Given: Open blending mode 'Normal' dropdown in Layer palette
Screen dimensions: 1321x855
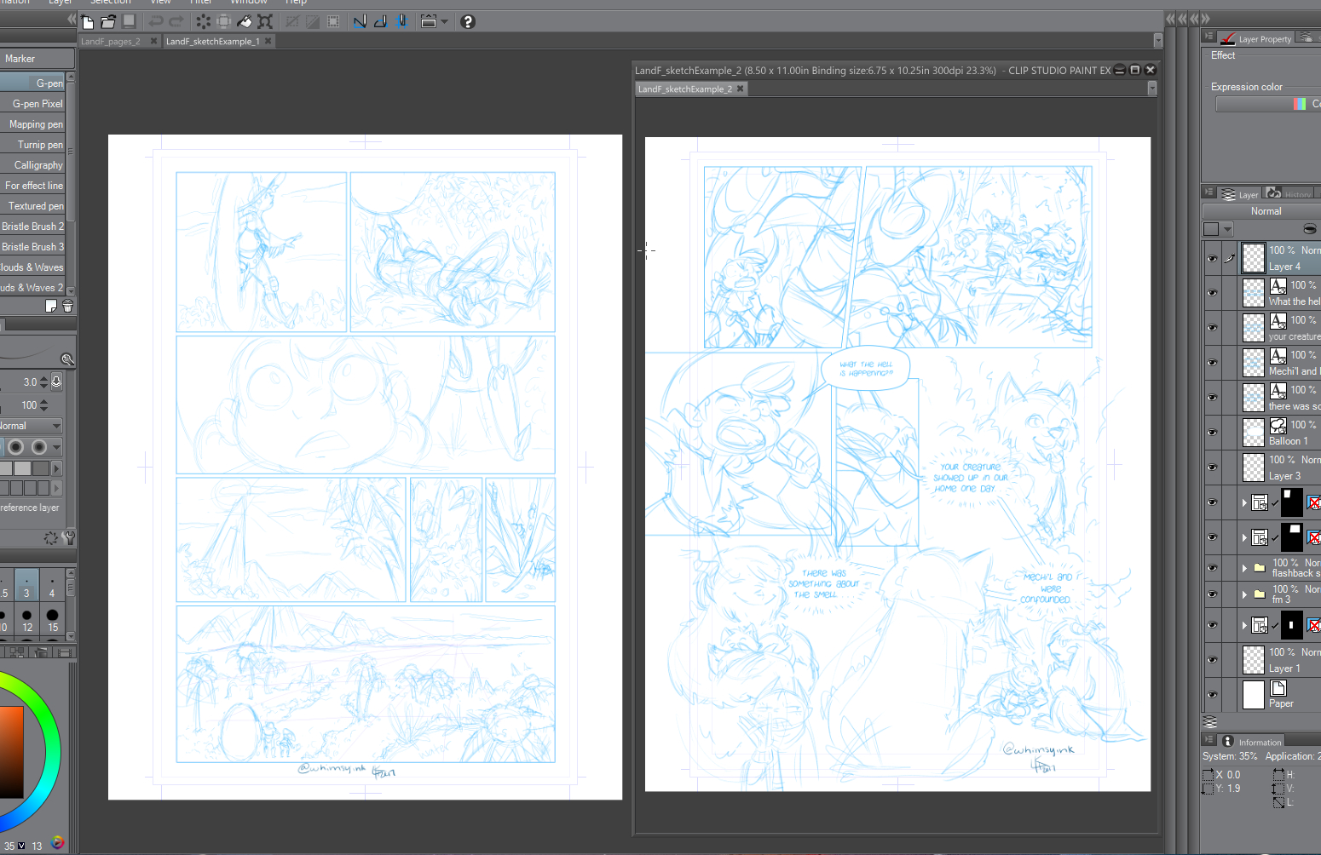Looking at the screenshot, I should pyautogui.click(x=1262, y=211).
